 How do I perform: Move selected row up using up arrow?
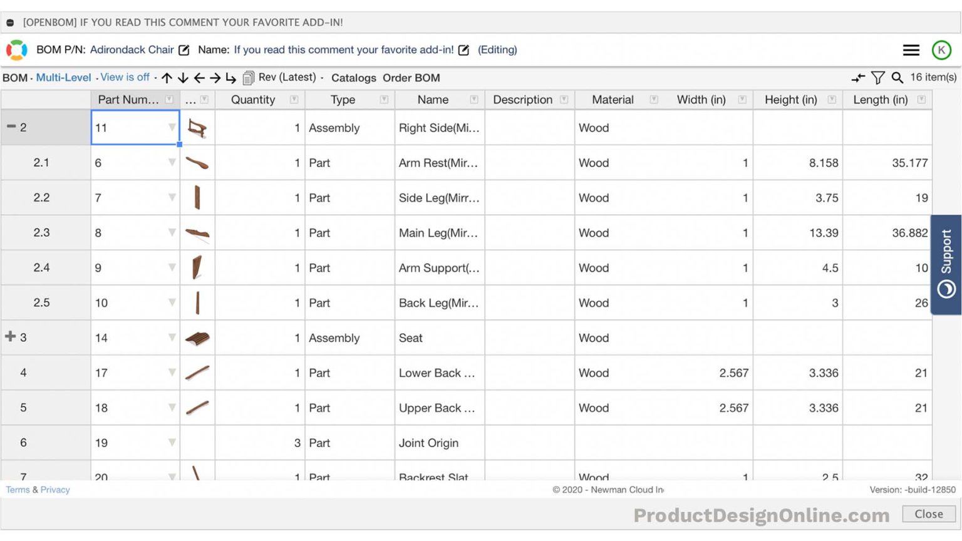click(x=167, y=78)
